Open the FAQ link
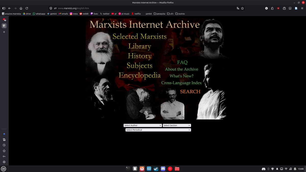 [182, 62]
